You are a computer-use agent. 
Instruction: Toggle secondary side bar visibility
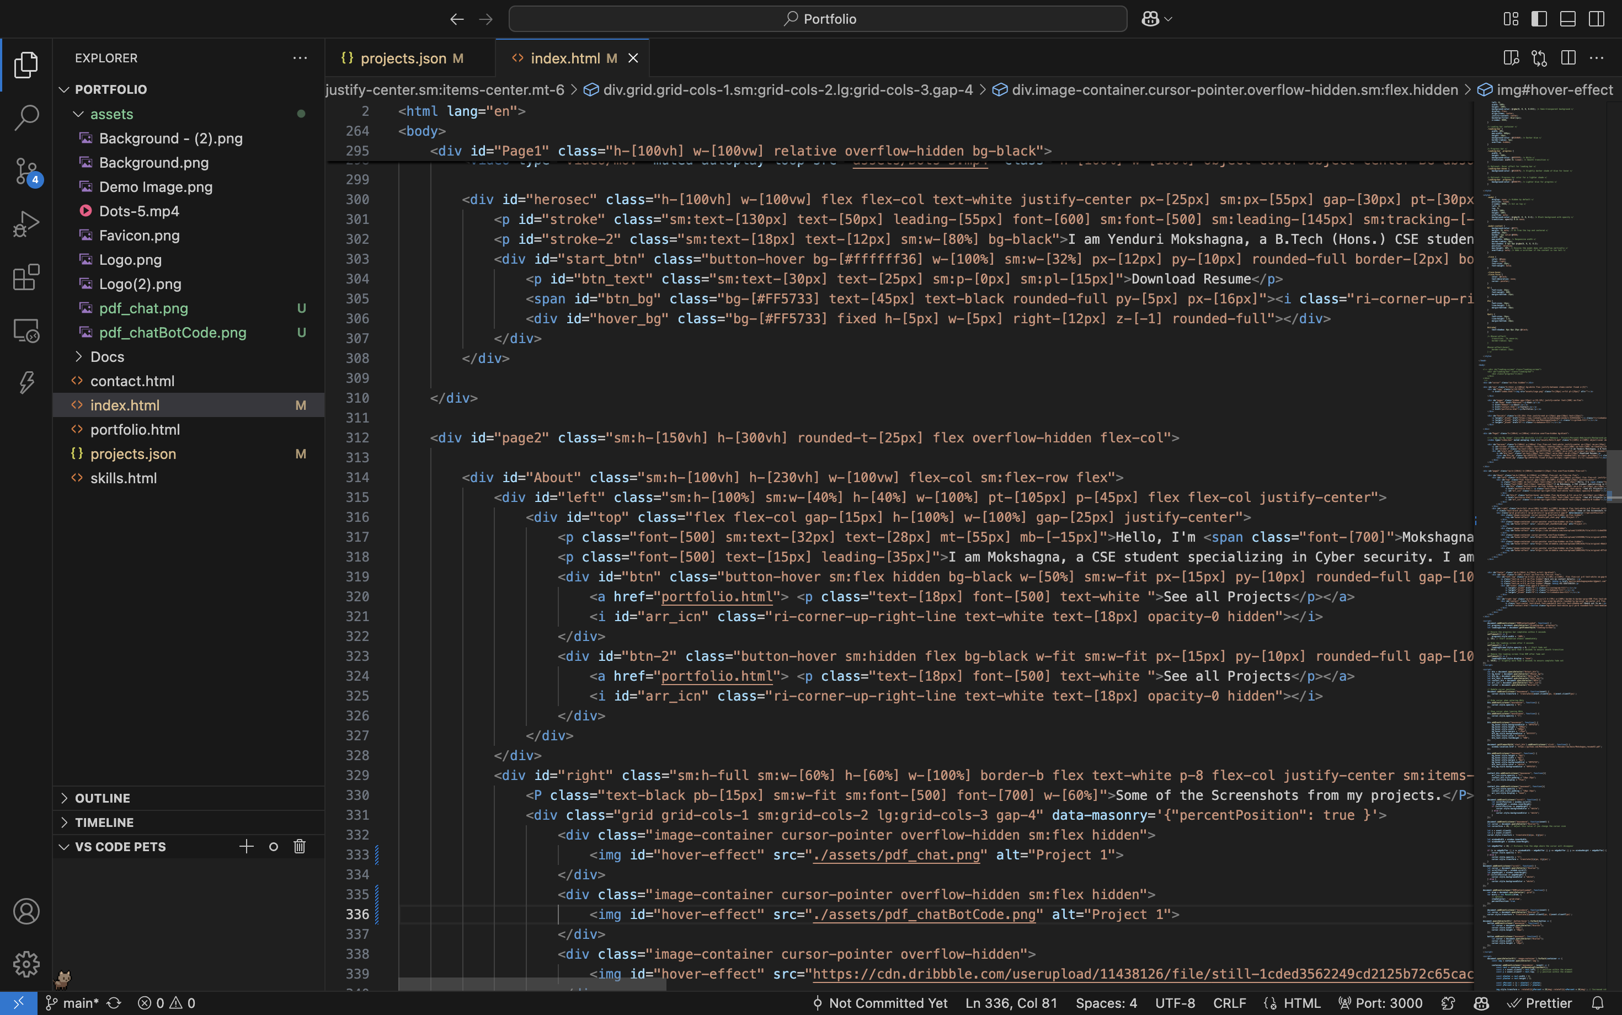click(x=1597, y=19)
